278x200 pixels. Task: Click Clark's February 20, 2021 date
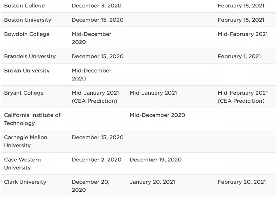(x=241, y=182)
